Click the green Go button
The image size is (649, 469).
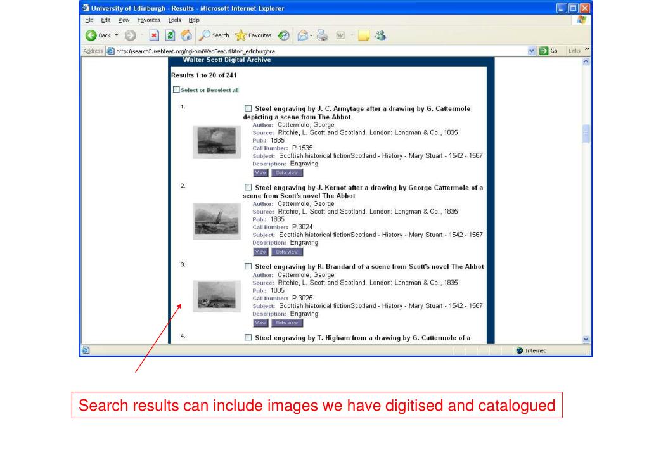point(548,51)
